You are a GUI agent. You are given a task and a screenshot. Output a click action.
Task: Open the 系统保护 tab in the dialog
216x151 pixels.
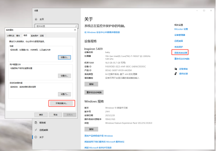[34, 36]
